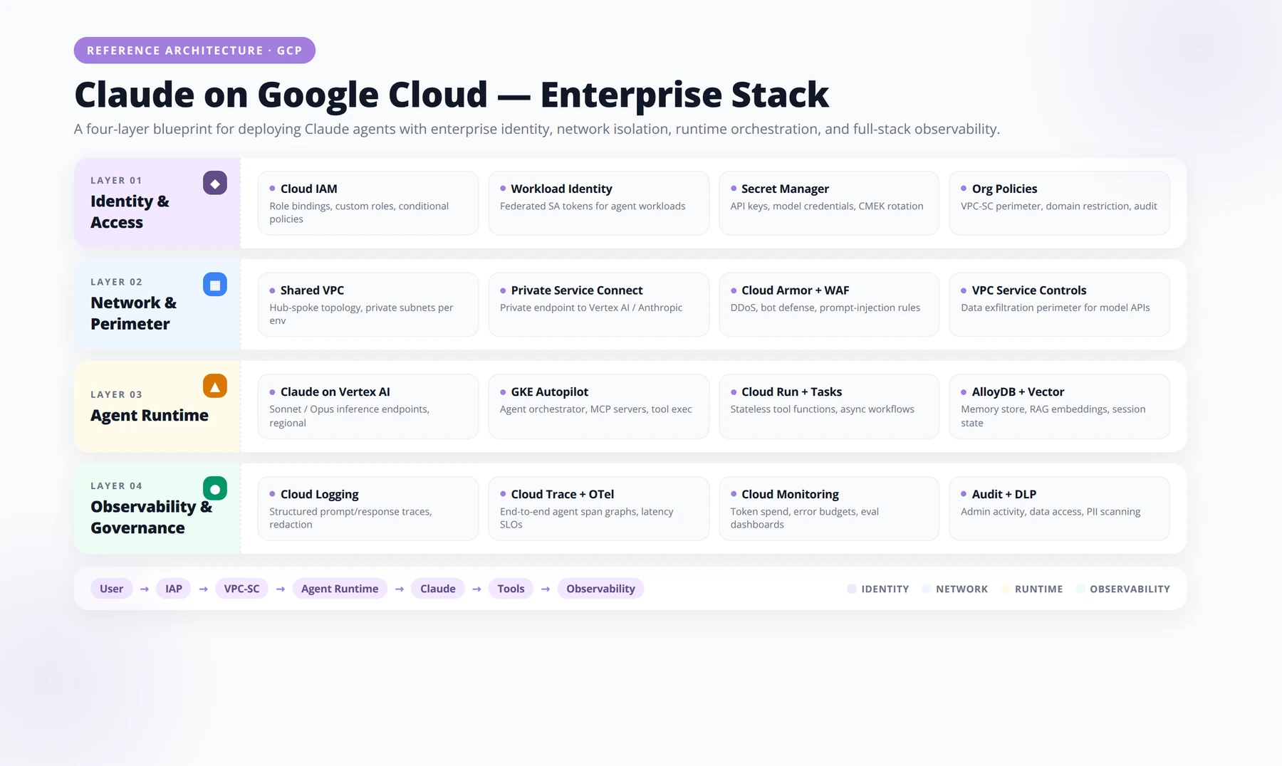Click "Stateless tool functions, async workflows" text
The image size is (1282, 766).
click(x=823, y=409)
